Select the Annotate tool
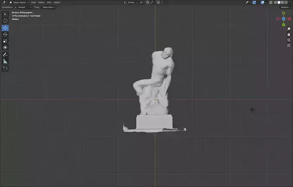Screen dimensions: 293x187 [5, 55]
